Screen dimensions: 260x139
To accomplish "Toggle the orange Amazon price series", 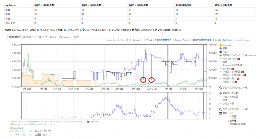I will point(221,45).
